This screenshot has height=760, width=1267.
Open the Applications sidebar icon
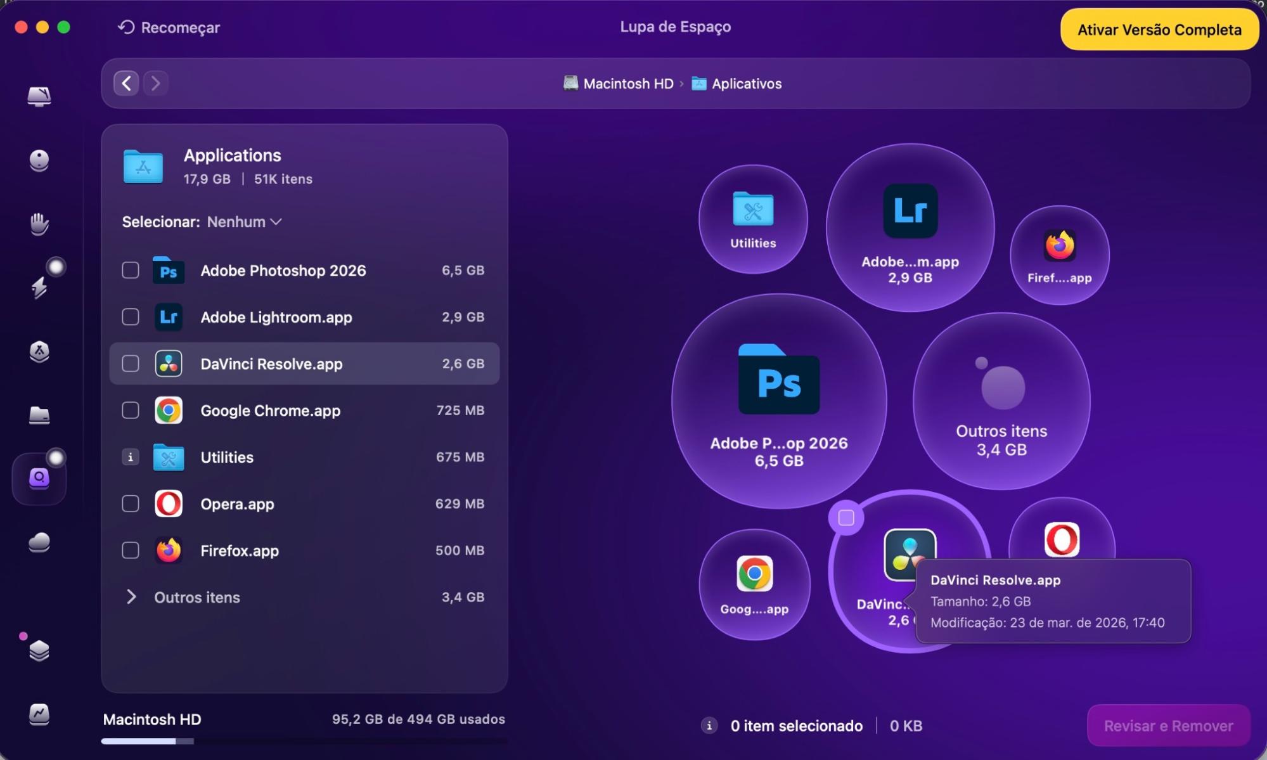39,351
